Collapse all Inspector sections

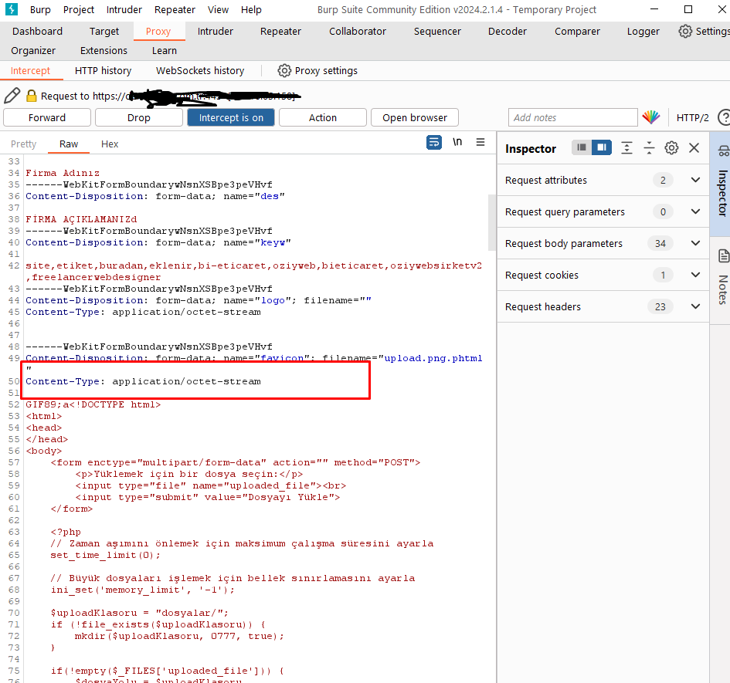pyautogui.click(x=649, y=148)
